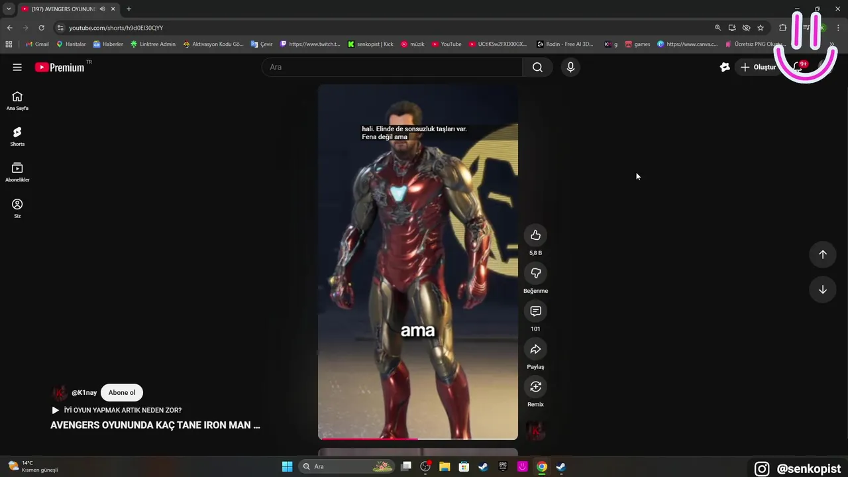Go to the previous Short with up arrow
The height and width of the screenshot is (477, 848).
point(822,254)
